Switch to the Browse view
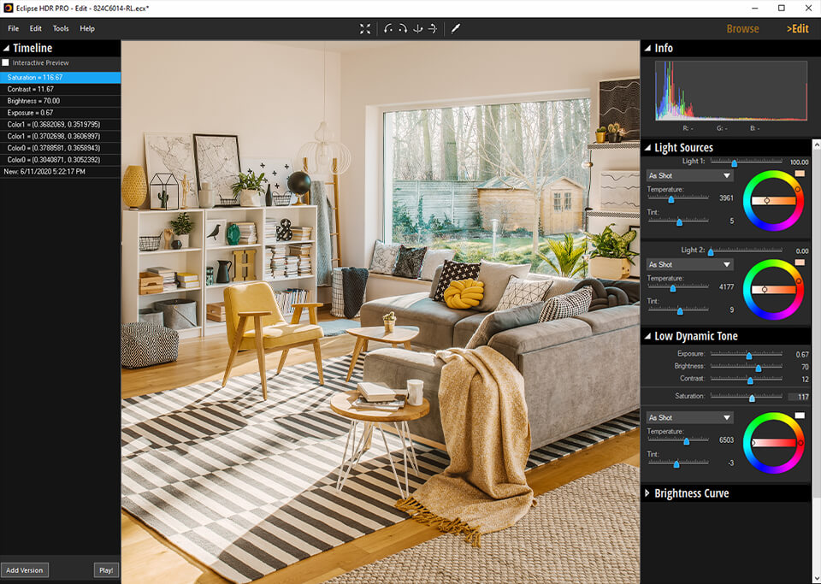821x584 pixels. [x=742, y=29]
